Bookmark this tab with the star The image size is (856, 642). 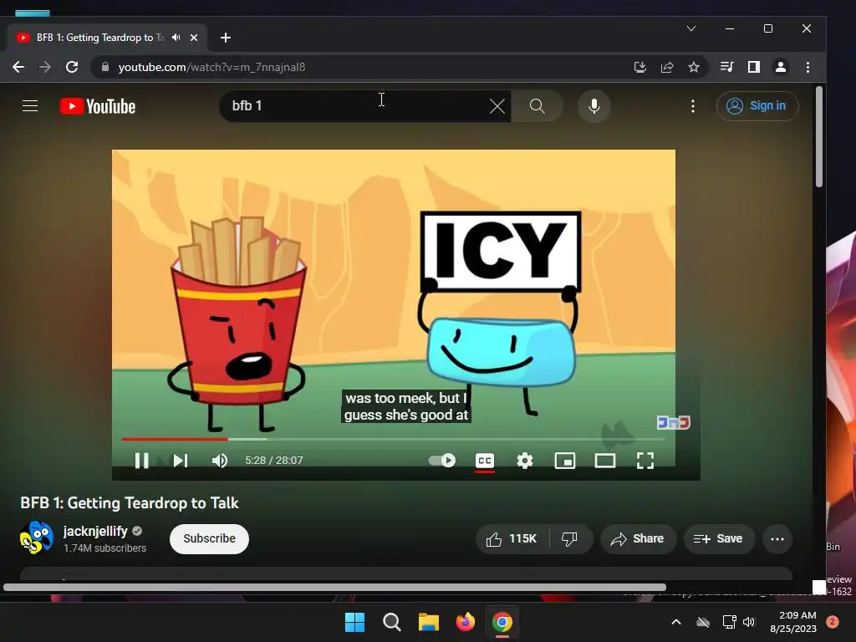[693, 67]
